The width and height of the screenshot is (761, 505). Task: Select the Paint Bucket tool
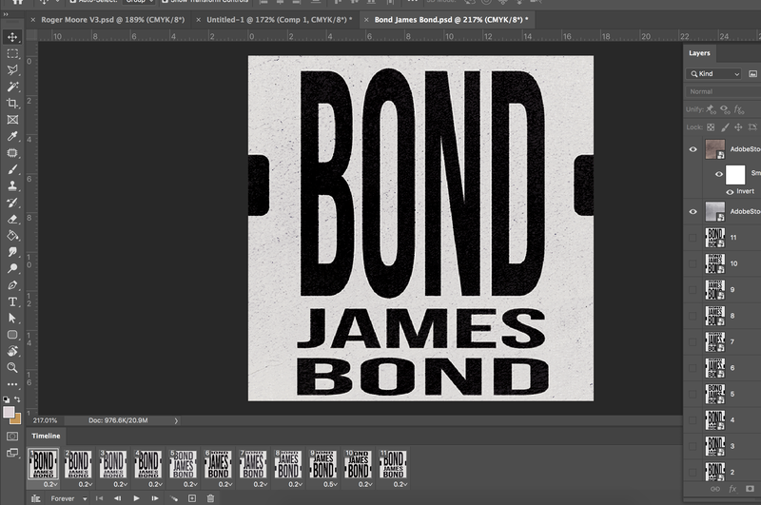(x=12, y=235)
